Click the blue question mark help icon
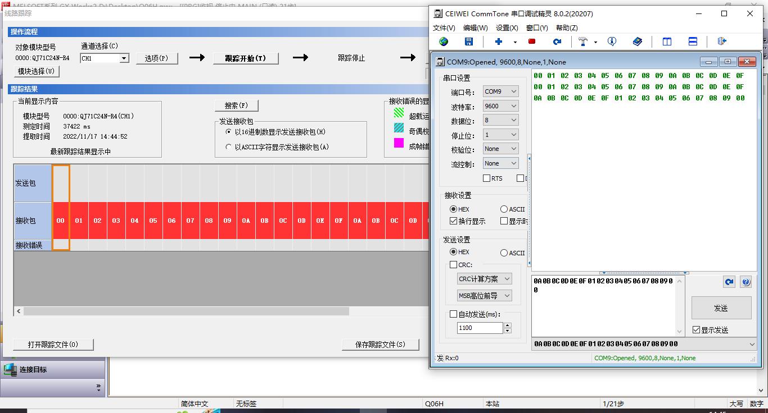This screenshot has width=768, height=413. click(x=746, y=282)
